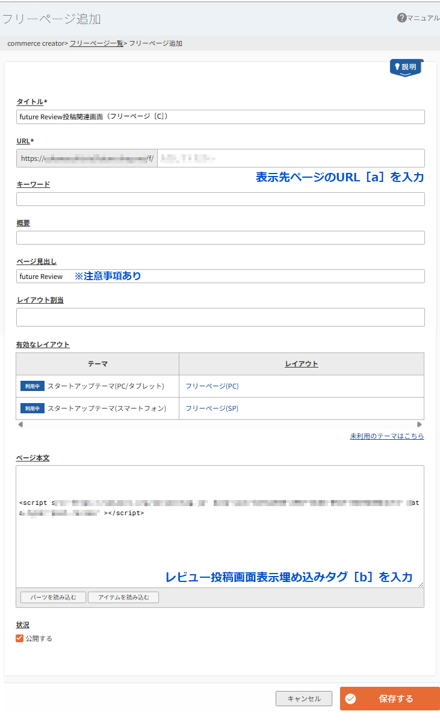The image size is (440, 726).
Task: Click the commerce creator breadcrumb text
Action: 36,43
